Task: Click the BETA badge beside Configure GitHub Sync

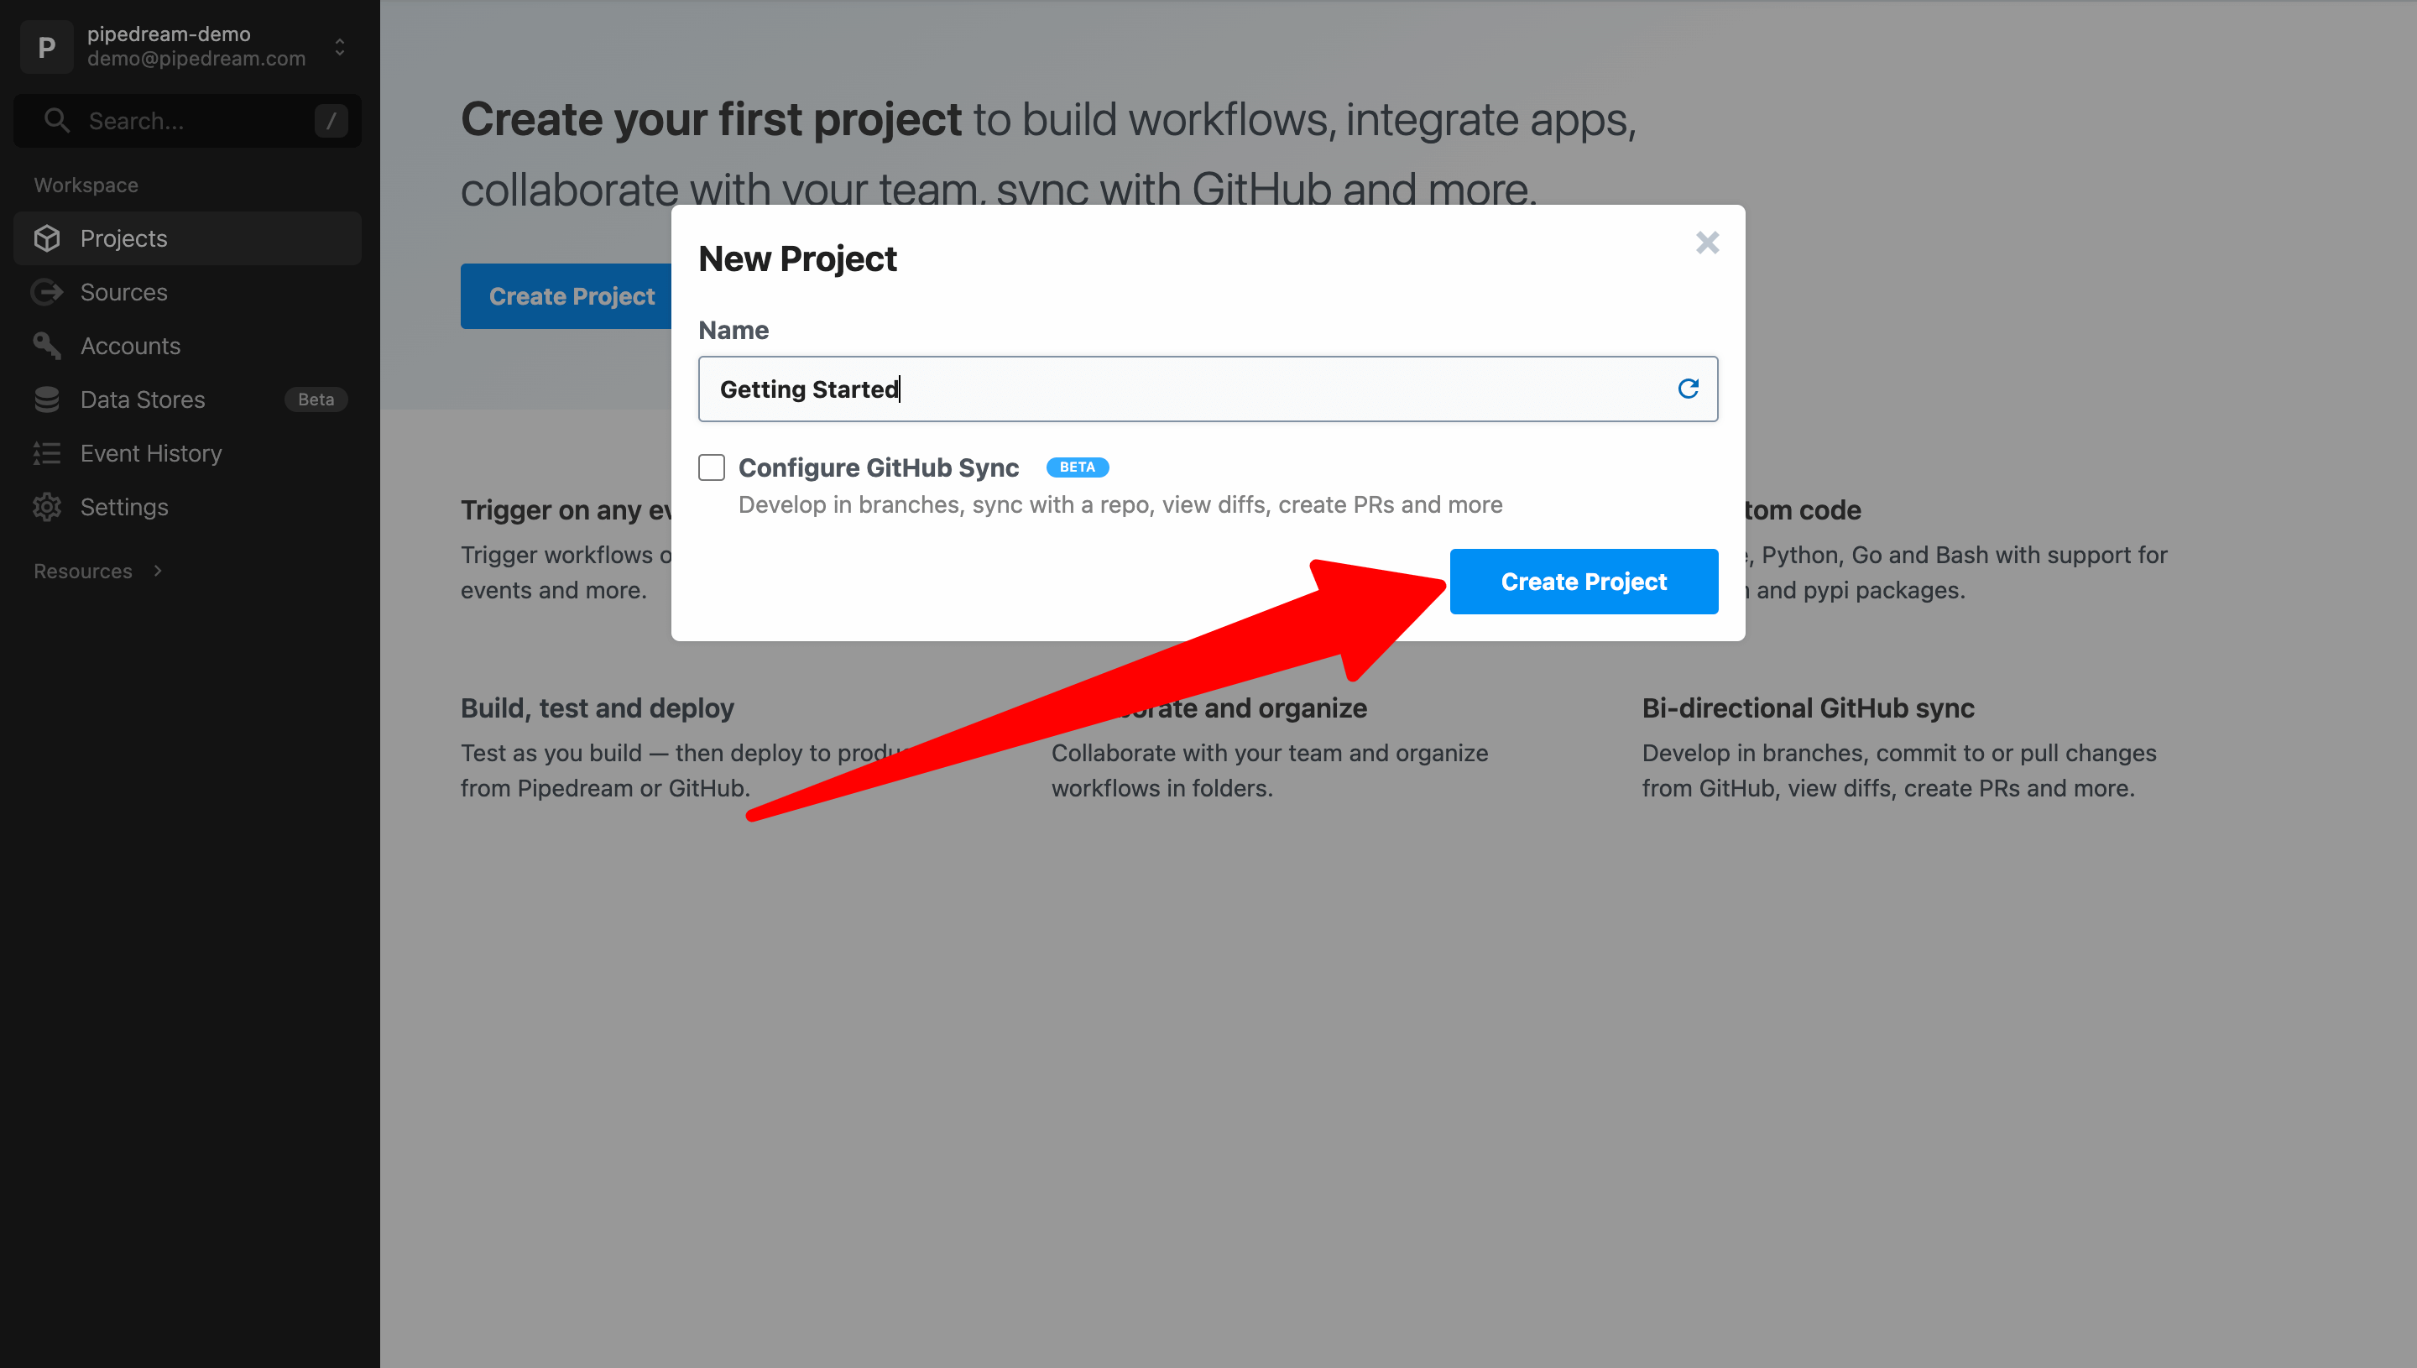Action: [x=1076, y=467]
